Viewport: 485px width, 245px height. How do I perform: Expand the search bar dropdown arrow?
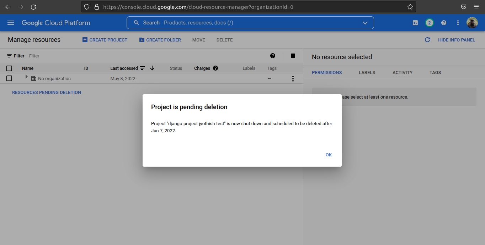point(365,23)
